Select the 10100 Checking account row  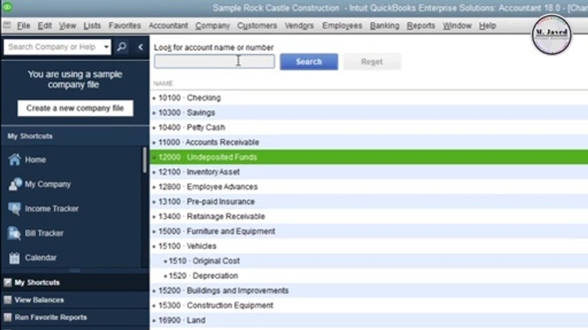(368, 98)
